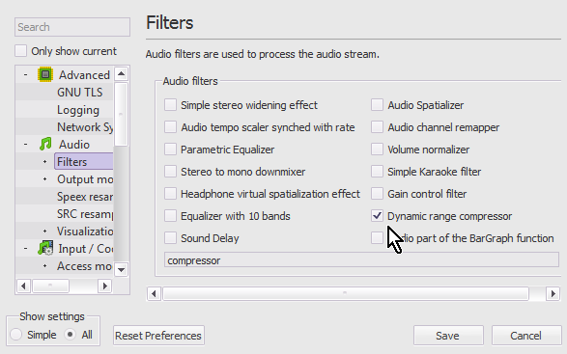Open the Logging tree item
Screen dimensions: 567x354
tap(77, 110)
